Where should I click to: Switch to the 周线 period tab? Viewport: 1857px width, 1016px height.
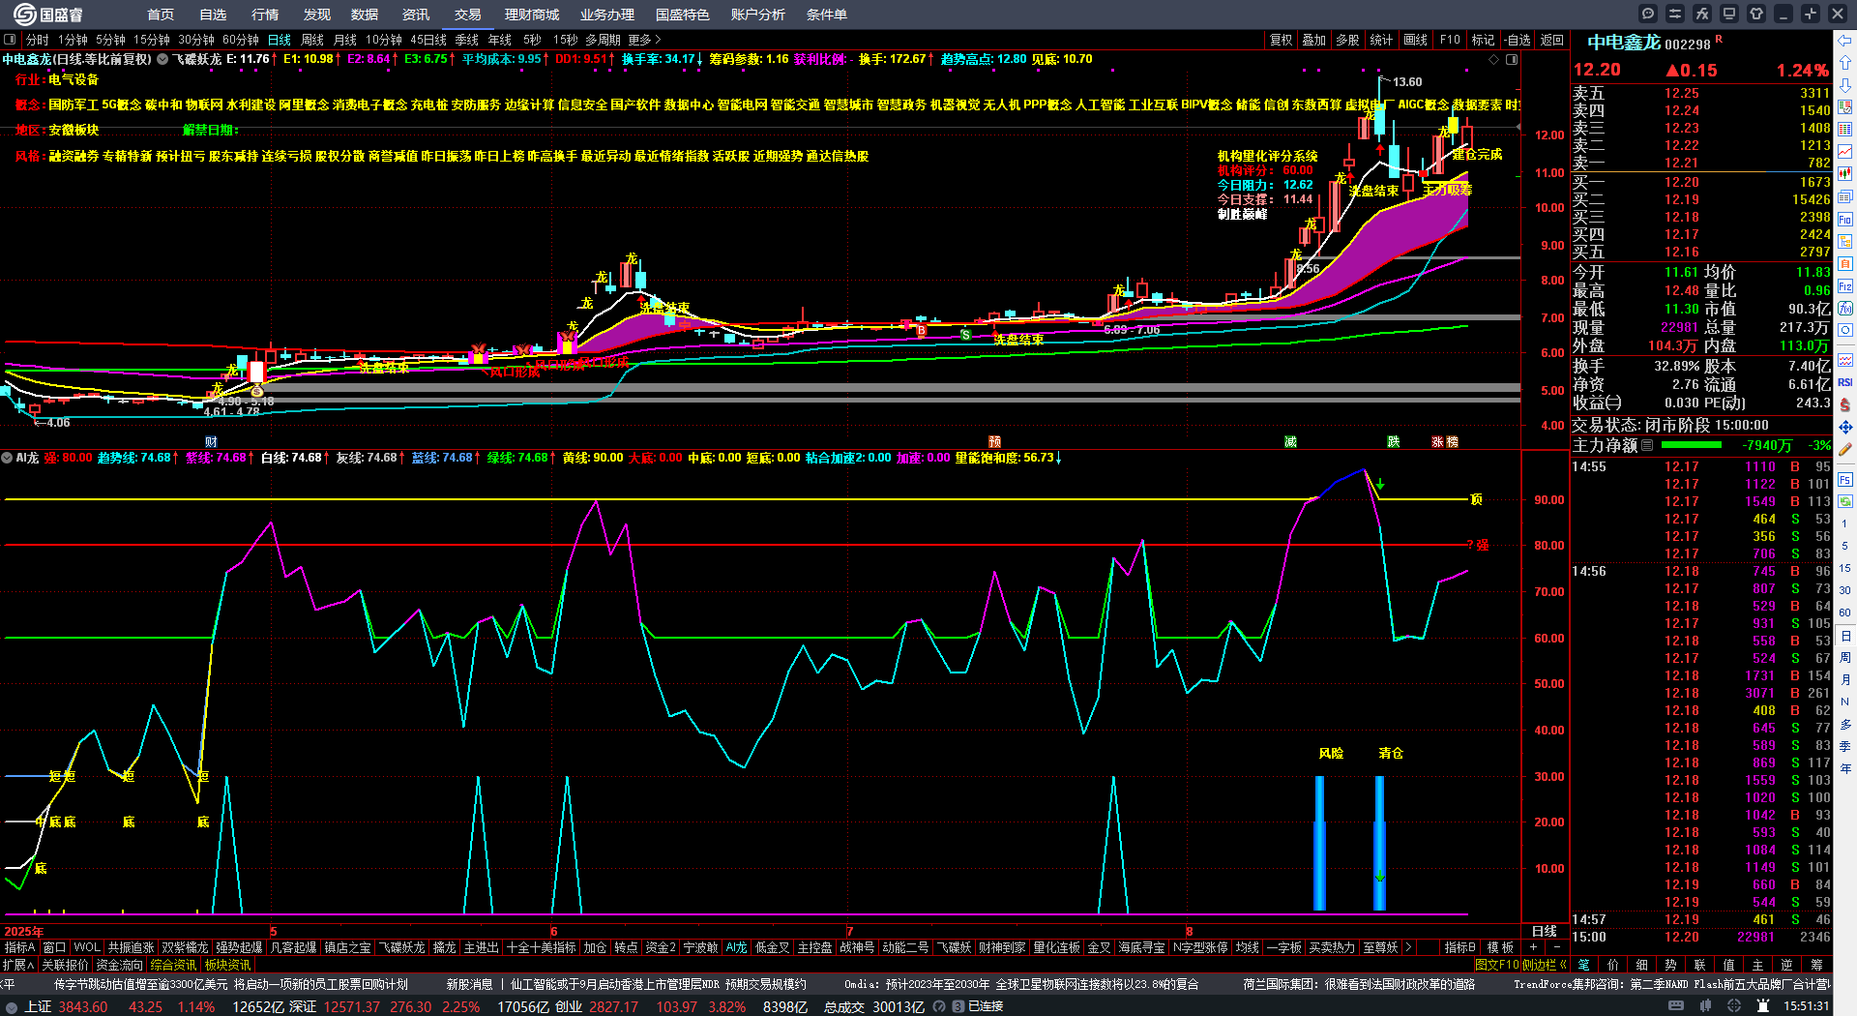[312, 40]
